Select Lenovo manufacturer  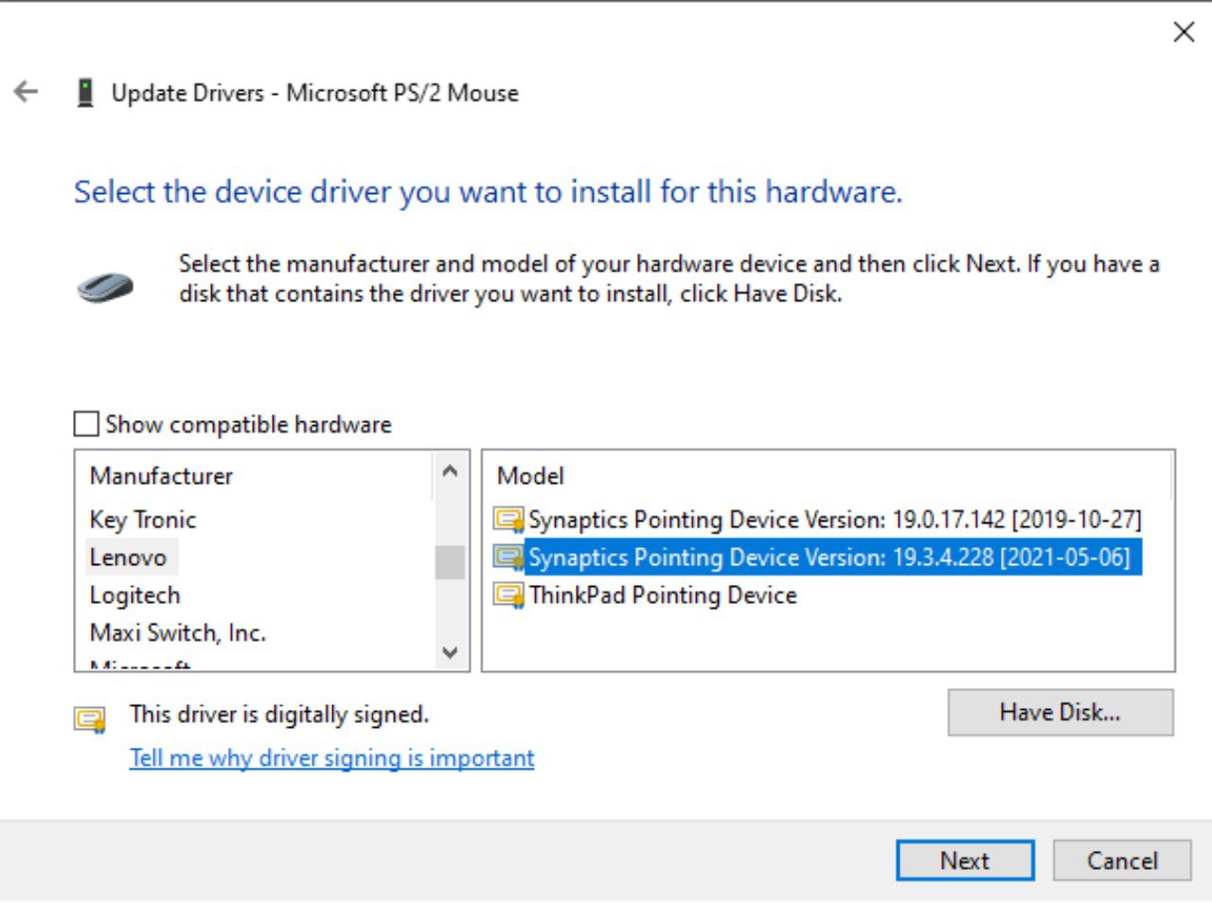(128, 558)
